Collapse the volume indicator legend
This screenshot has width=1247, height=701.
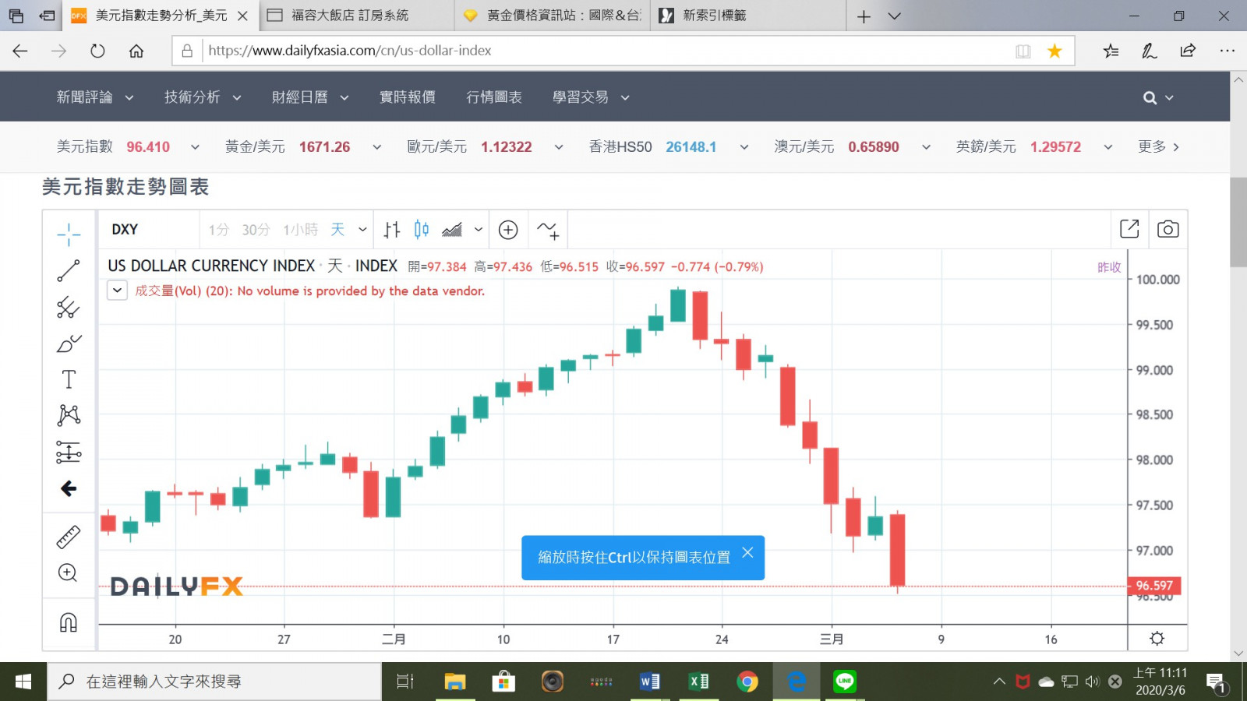pyautogui.click(x=117, y=291)
